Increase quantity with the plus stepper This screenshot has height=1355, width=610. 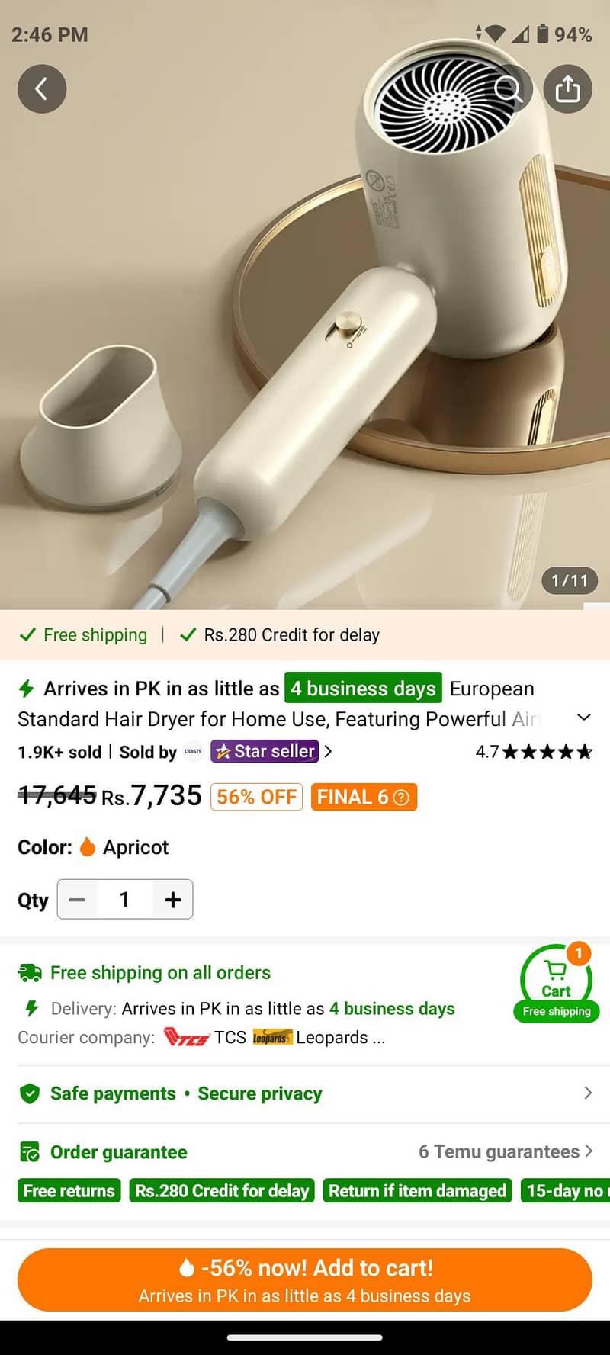coord(172,900)
